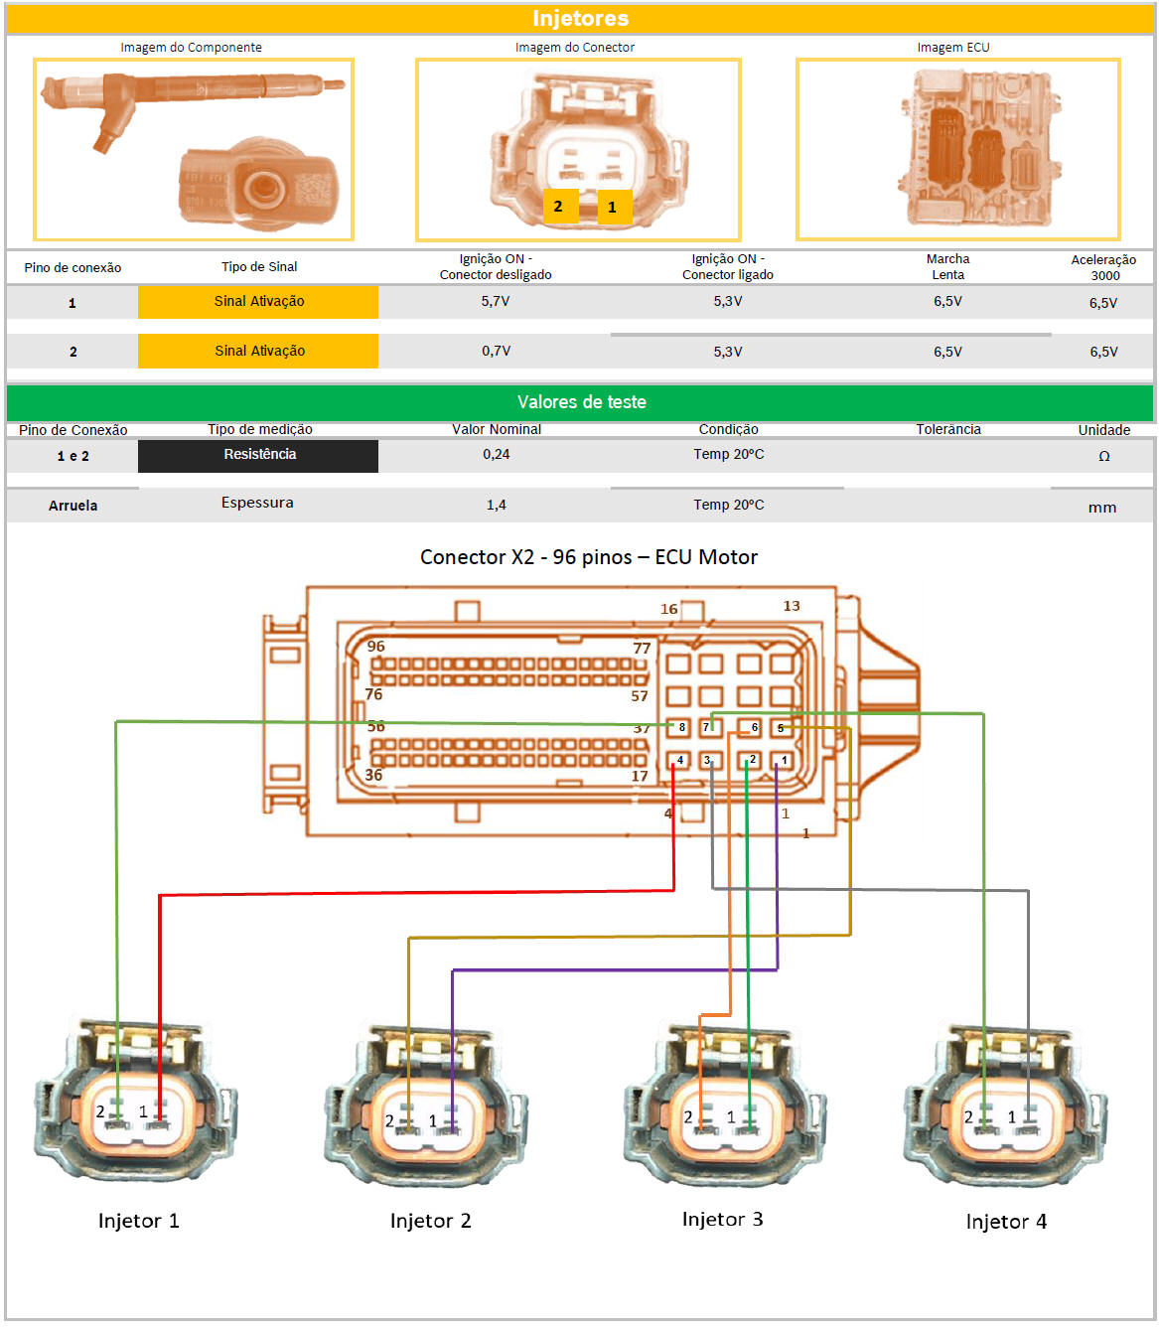
Task: Click ECU connector pin 4 square
Action: coord(678,761)
